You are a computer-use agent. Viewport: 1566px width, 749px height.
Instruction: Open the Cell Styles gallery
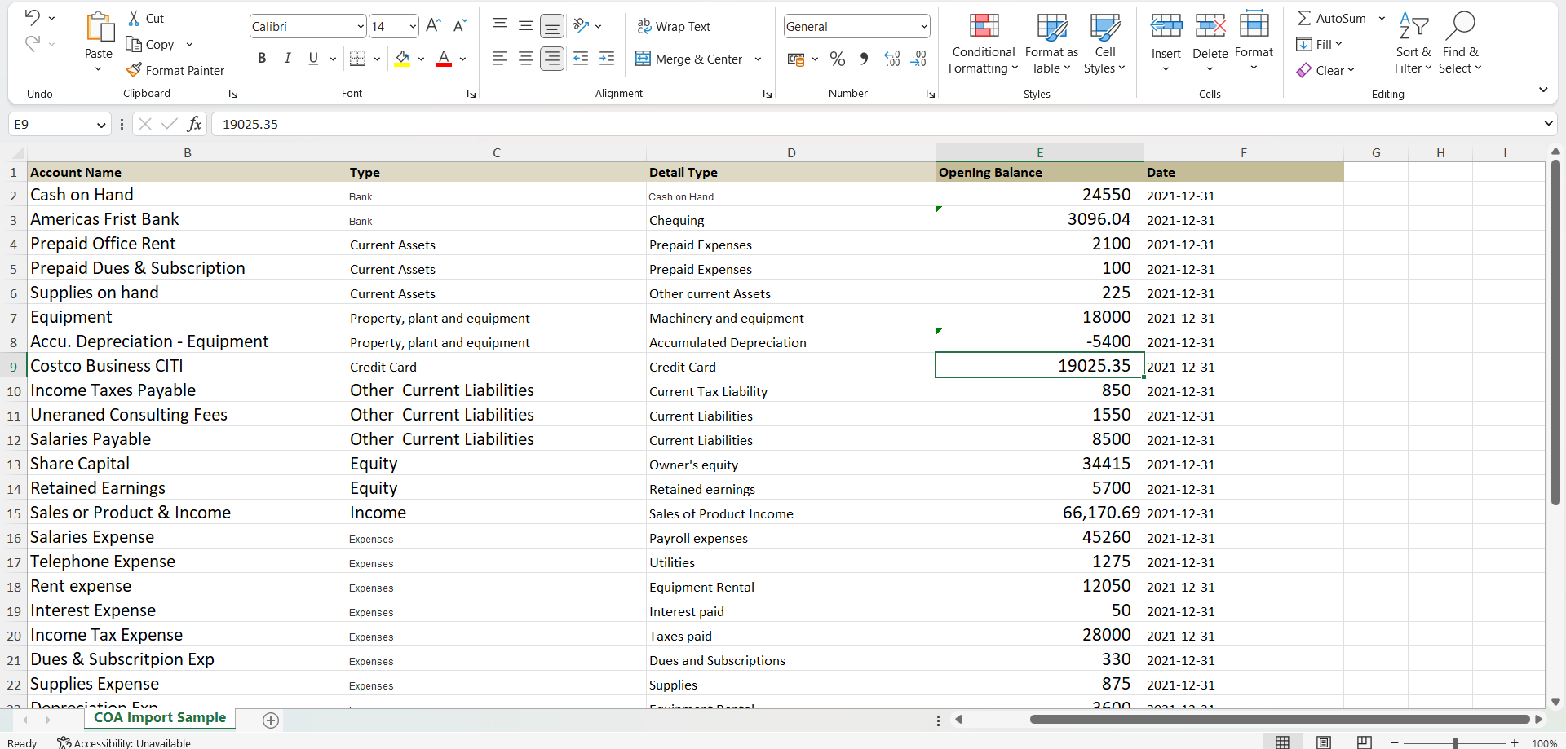(1104, 43)
